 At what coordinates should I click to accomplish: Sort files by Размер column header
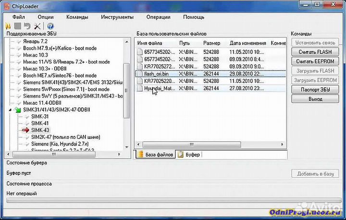211,43
